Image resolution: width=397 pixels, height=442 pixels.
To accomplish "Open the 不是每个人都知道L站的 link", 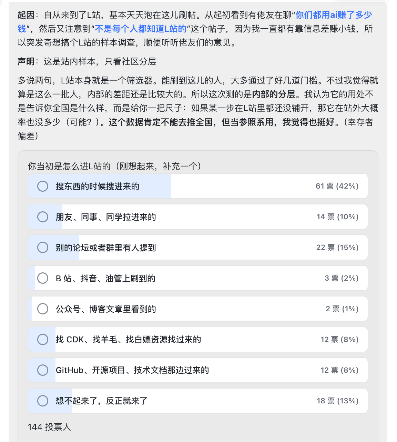I will tap(141, 29).
